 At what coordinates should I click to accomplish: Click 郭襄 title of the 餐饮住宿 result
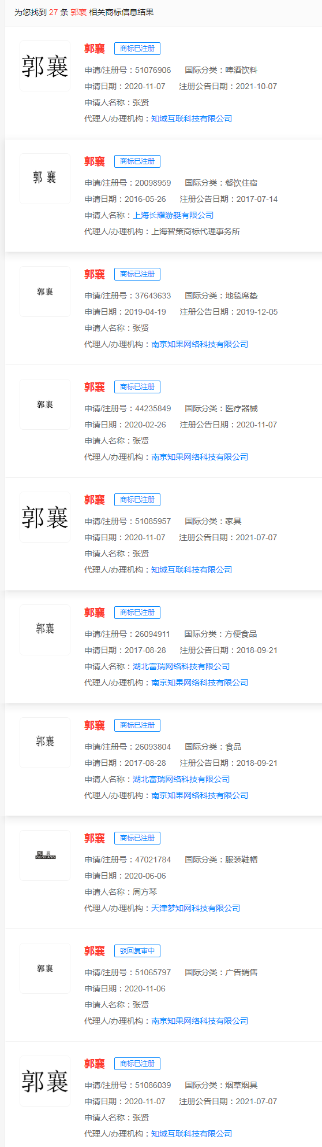95,161
